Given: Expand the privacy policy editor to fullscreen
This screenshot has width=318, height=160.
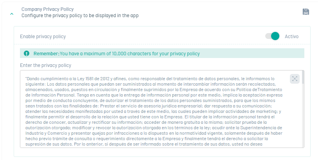Looking at the screenshot, I should 295,79.
